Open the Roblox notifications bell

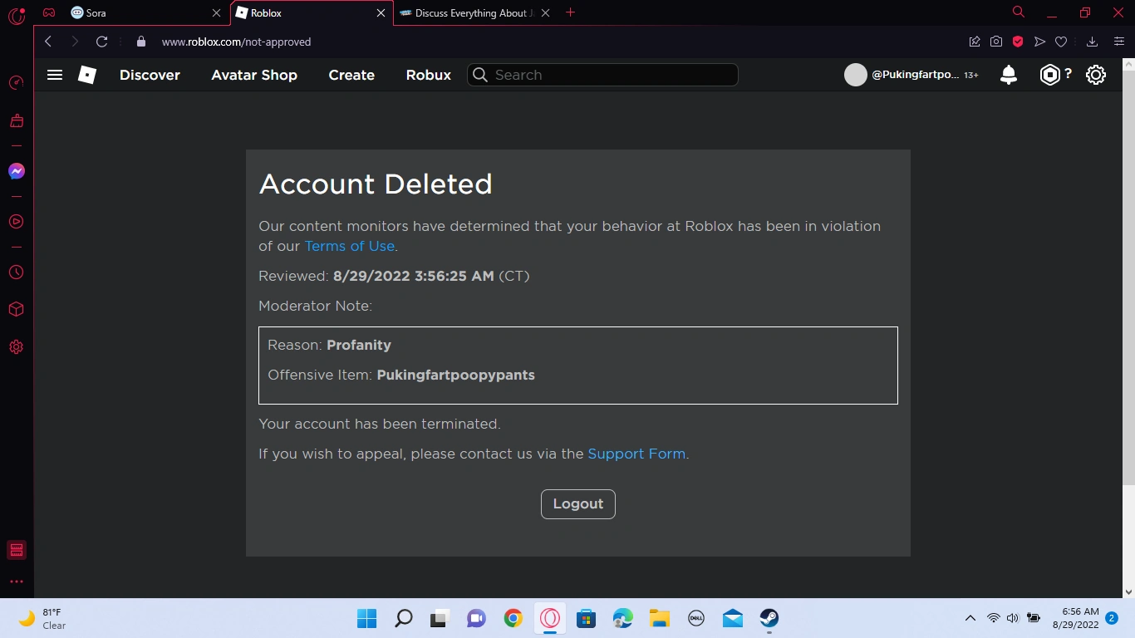point(1008,75)
